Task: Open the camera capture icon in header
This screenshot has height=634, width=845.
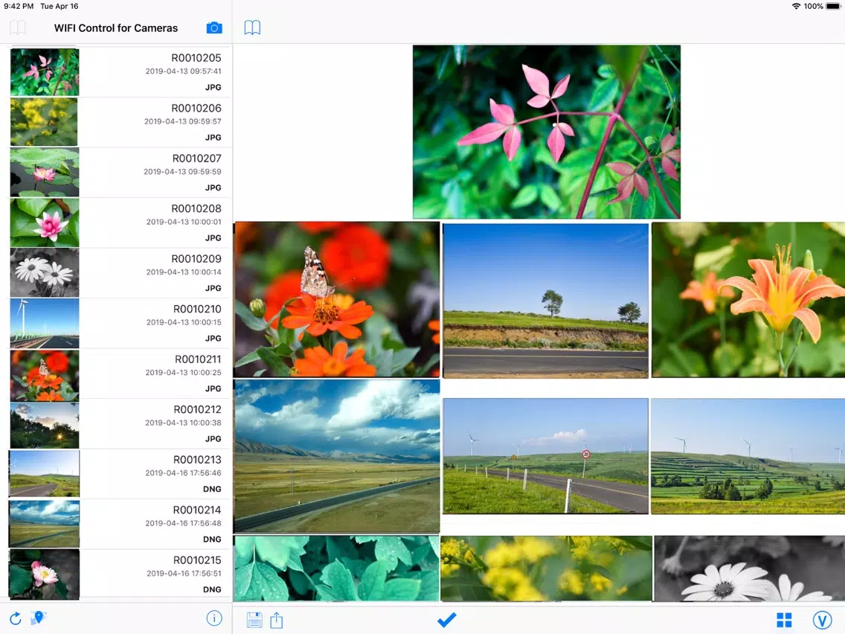Action: pyautogui.click(x=214, y=28)
